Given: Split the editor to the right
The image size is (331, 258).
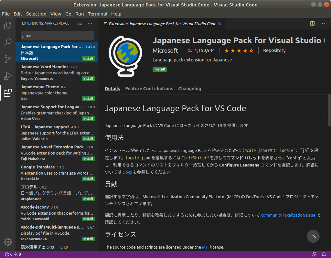Looking at the screenshot, I should coord(313,23).
